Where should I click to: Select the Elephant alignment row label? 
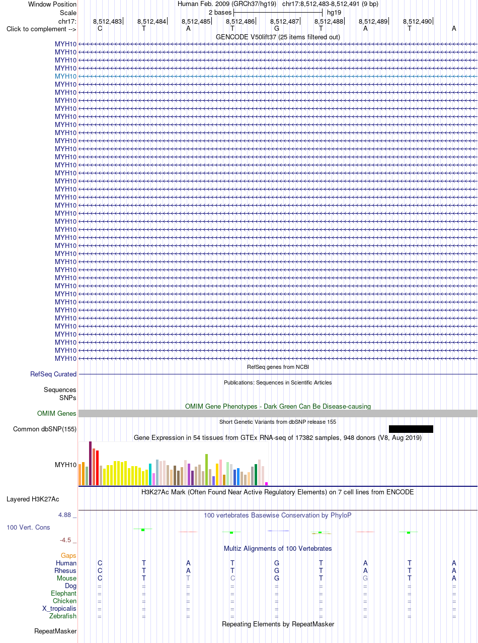click(x=63, y=593)
